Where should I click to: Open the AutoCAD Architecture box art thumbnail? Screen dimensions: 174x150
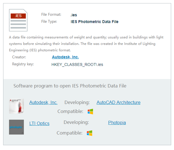[x=16, y=106]
